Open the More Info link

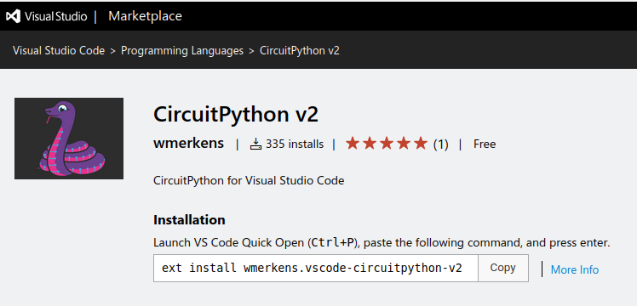(x=575, y=269)
